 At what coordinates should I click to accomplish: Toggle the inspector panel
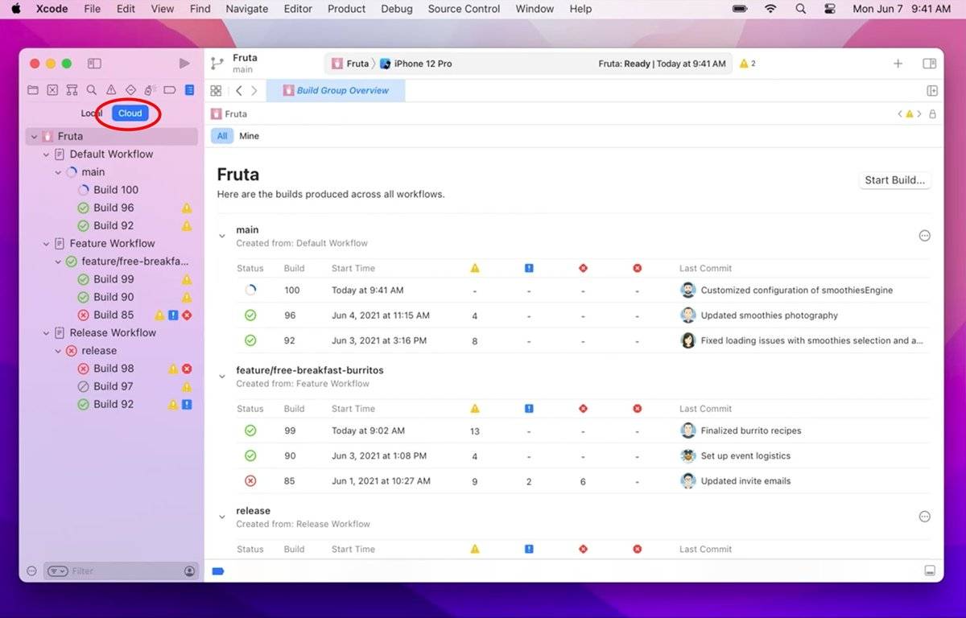point(930,64)
